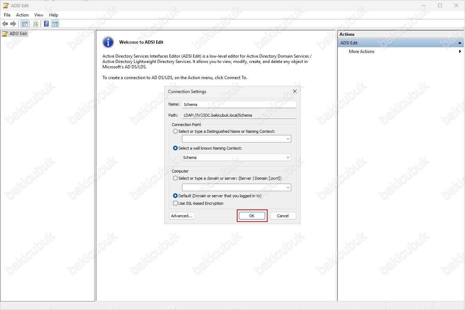The image size is (465, 310).
Task: Close the Connection Settings dialog with X
Action: (x=295, y=91)
